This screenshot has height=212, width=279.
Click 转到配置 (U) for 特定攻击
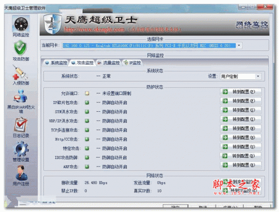click(x=241, y=147)
